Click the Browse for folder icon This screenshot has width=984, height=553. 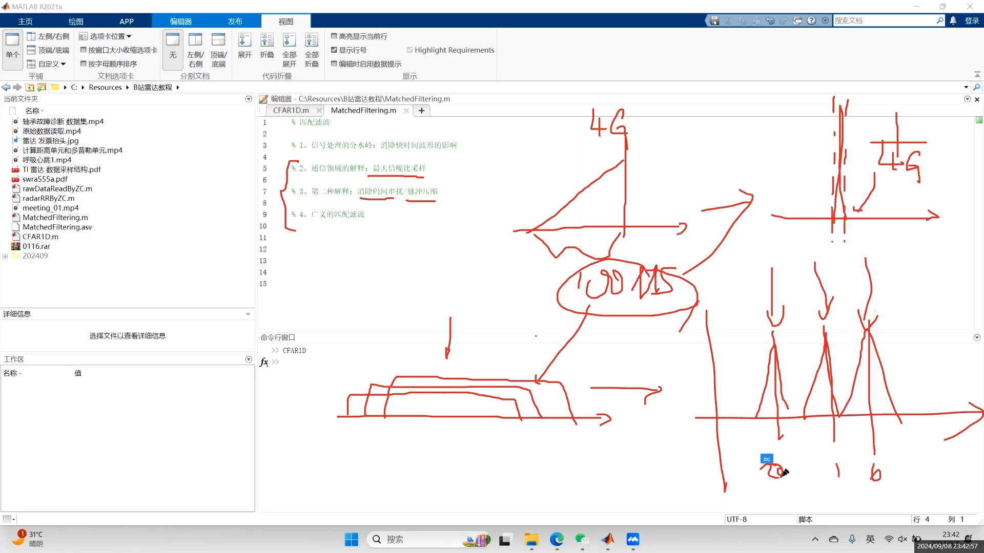point(42,88)
